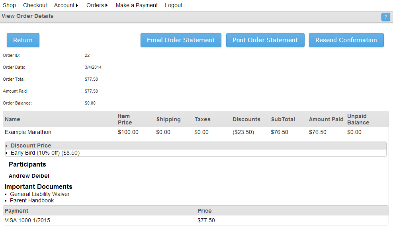Click the Taxes column header
This screenshot has height=227, width=393.
[203, 119]
